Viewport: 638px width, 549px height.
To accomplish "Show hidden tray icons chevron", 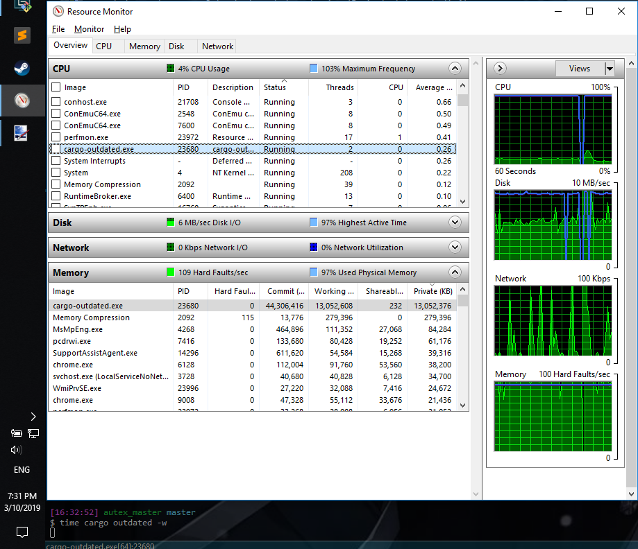I will (33, 417).
